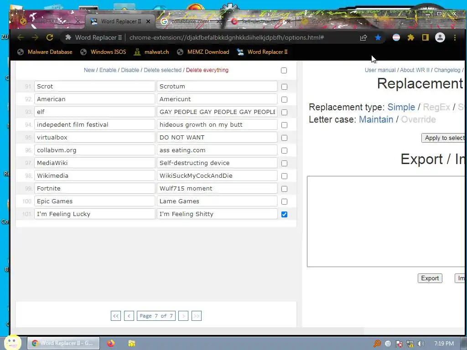
Task: Click the Word Replacer II taskbar button
Action: [x=63, y=343]
